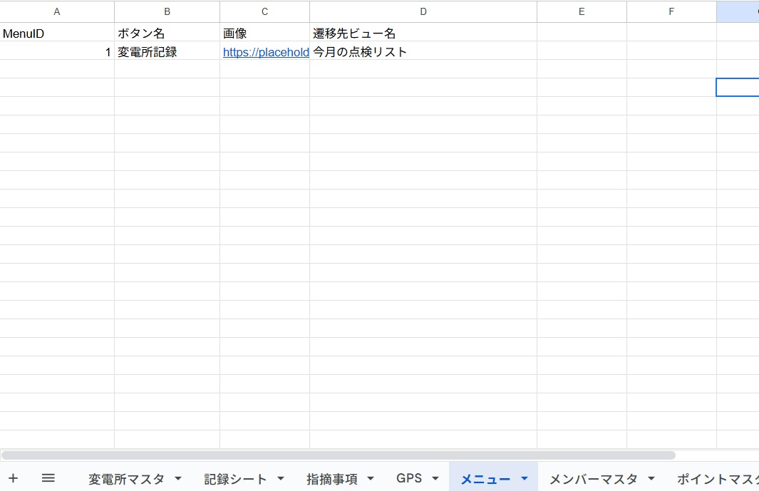The image size is (759, 491).
Task: Expand the 記録シート tab menu arrow
Action: tap(281, 479)
